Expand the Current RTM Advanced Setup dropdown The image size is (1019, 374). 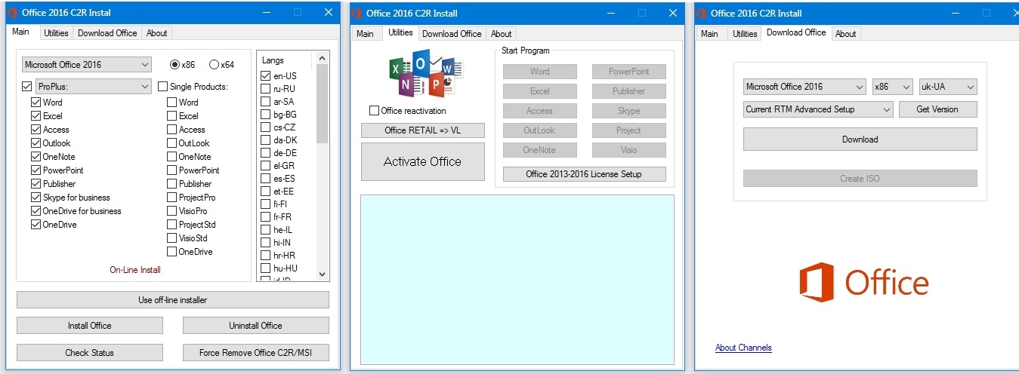click(x=818, y=109)
